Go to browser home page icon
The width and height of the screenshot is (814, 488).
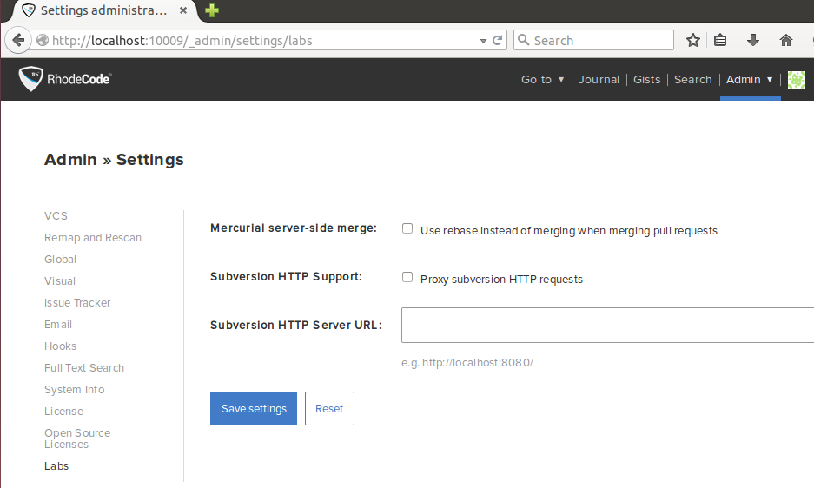[786, 40]
